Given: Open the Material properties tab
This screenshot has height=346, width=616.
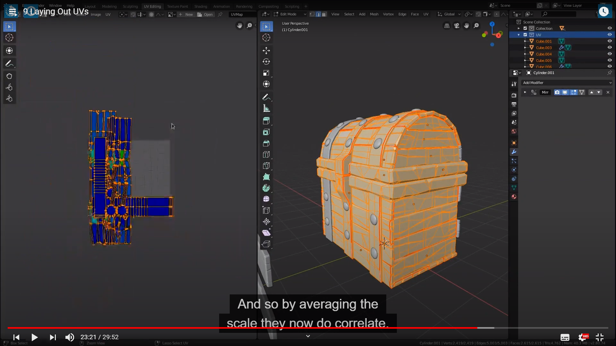Looking at the screenshot, I should (x=514, y=197).
